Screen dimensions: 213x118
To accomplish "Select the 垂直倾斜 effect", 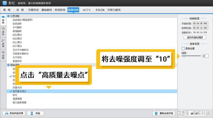I will [x=17, y=61].
